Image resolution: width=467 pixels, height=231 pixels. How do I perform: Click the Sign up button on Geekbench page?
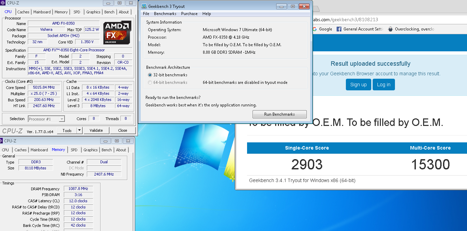pos(359,85)
